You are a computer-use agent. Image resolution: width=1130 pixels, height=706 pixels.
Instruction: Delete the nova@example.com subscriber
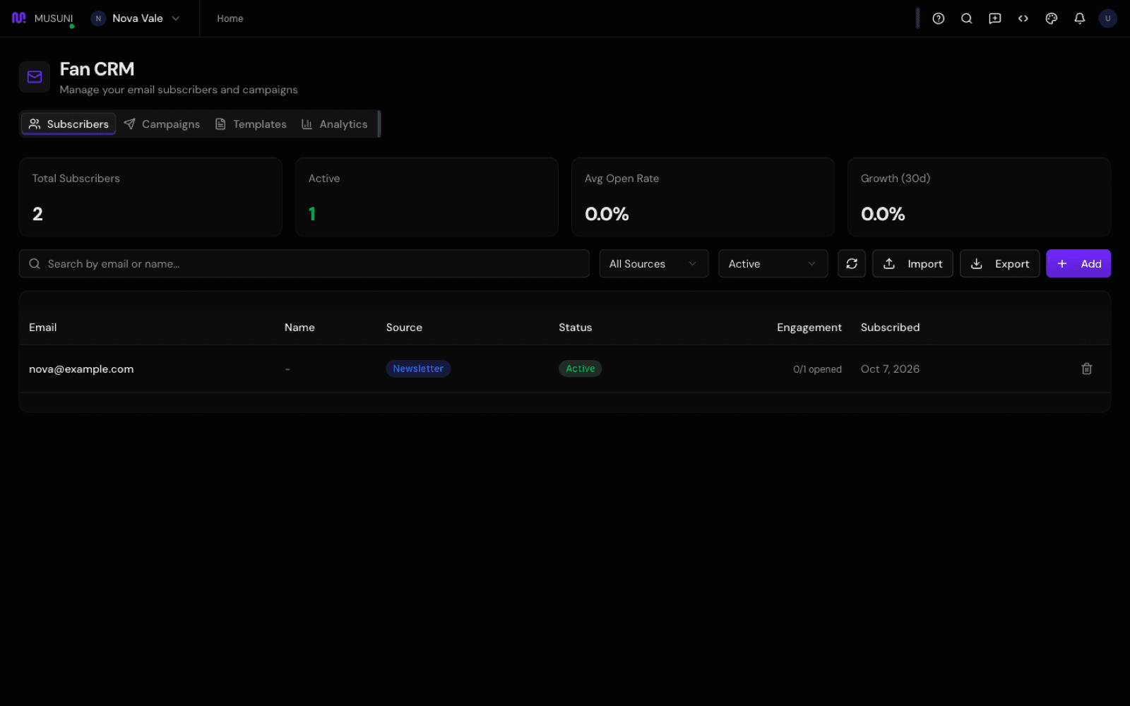(x=1087, y=369)
